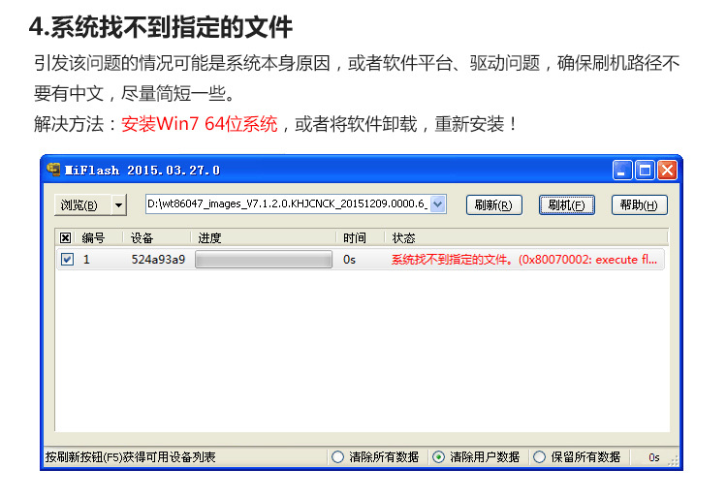Select the 保留所有数据 radio option

tap(539, 457)
